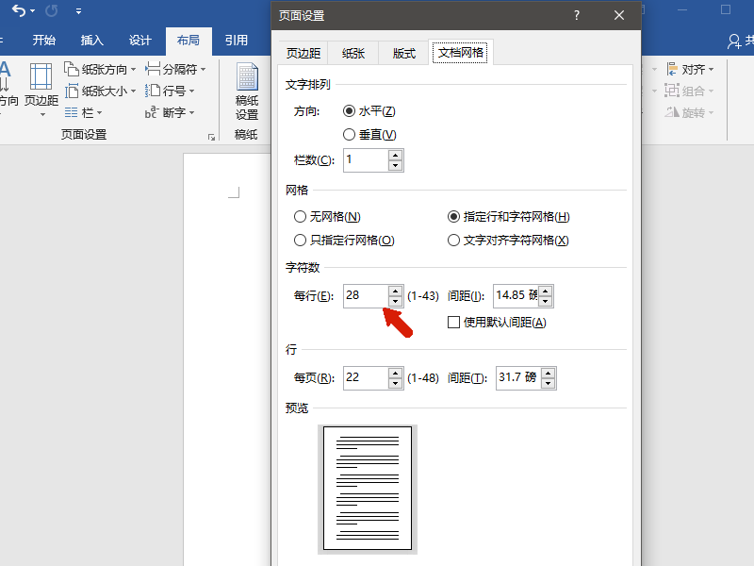Viewport: 754px width, 566px height.
Task: Click the page preview thumbnail
Action: [368, 489]
